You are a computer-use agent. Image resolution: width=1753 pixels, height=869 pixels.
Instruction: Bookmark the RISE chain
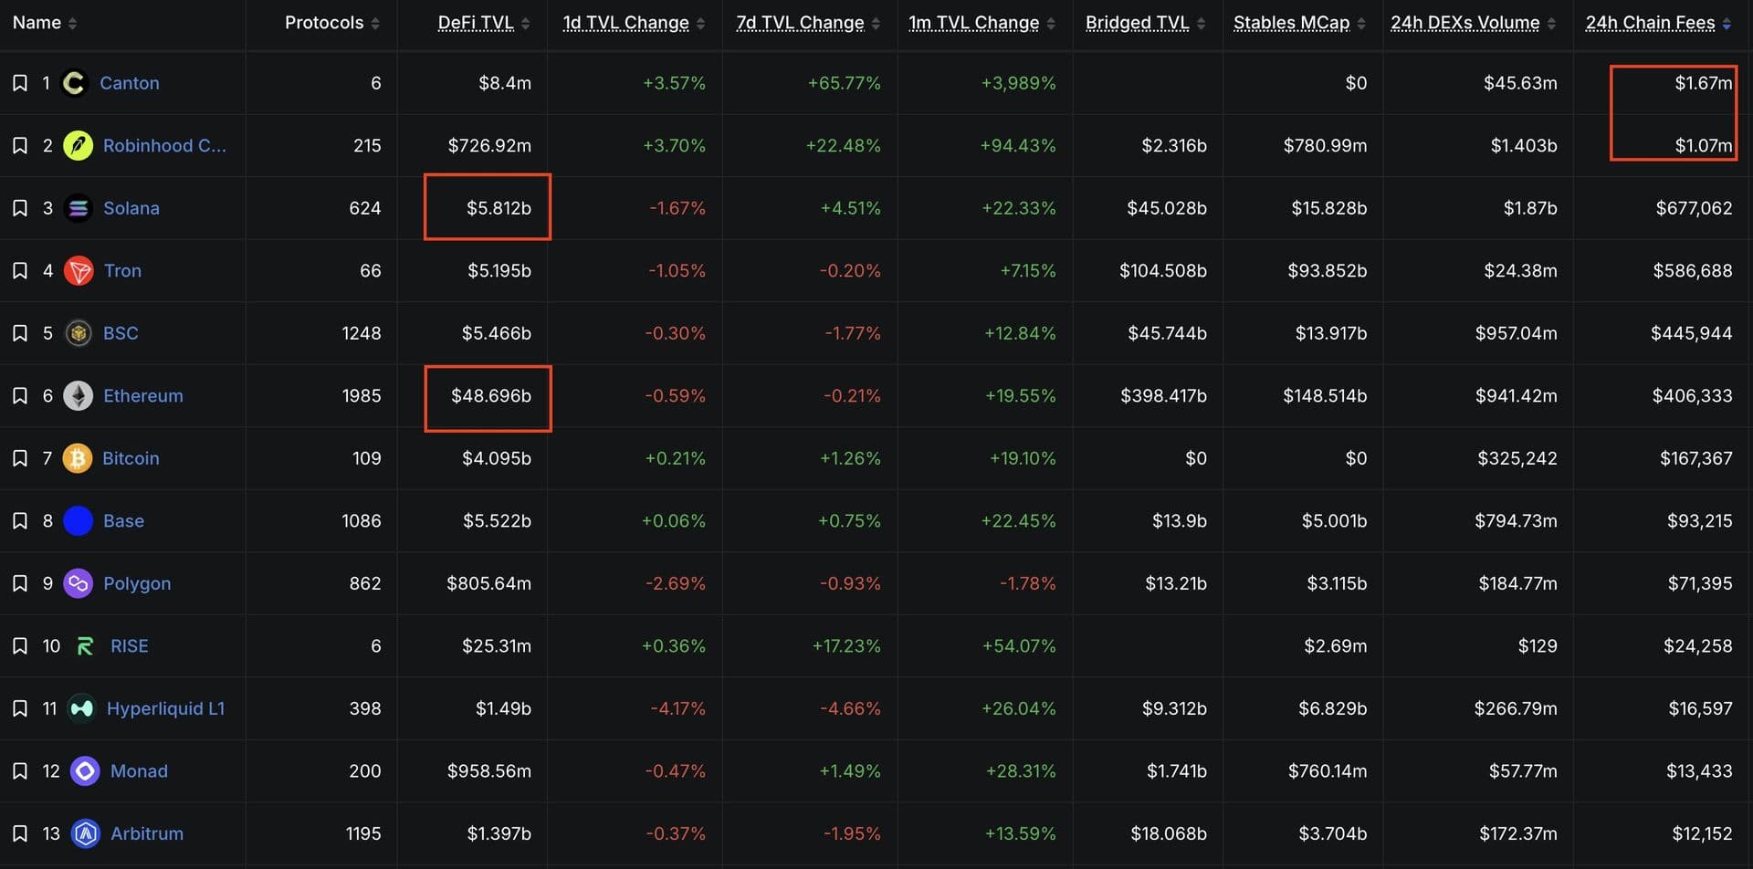click(x=19, y=645)
